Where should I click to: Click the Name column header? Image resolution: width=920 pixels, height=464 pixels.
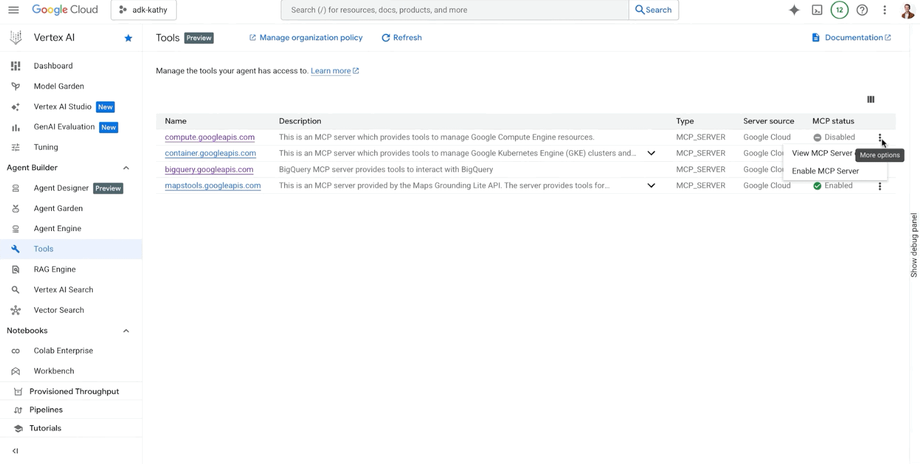(x=176, y=121)
